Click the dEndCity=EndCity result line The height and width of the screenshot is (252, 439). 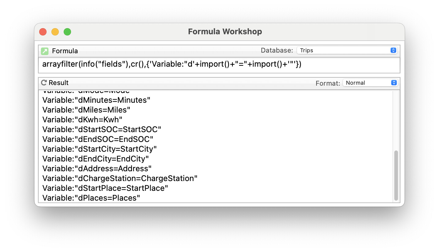click(x=96, y=159)
